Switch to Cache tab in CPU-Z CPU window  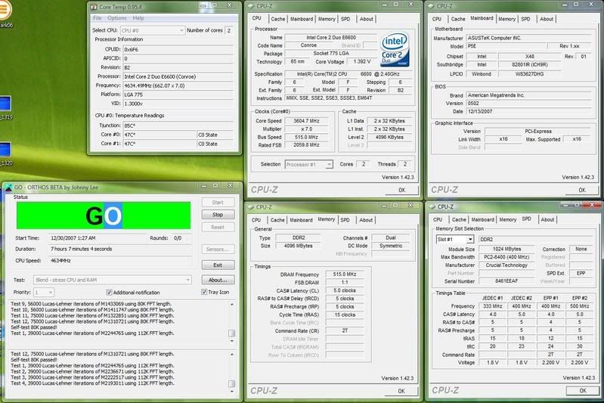point(277,19)
